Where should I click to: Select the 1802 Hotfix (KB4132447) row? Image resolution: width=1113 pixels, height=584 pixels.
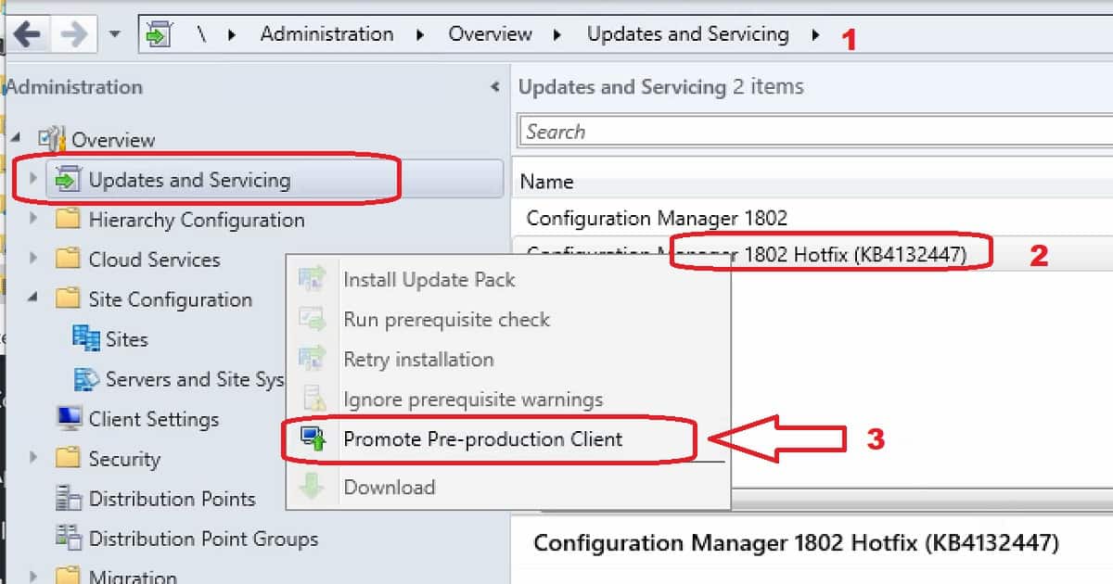point(812,254)
